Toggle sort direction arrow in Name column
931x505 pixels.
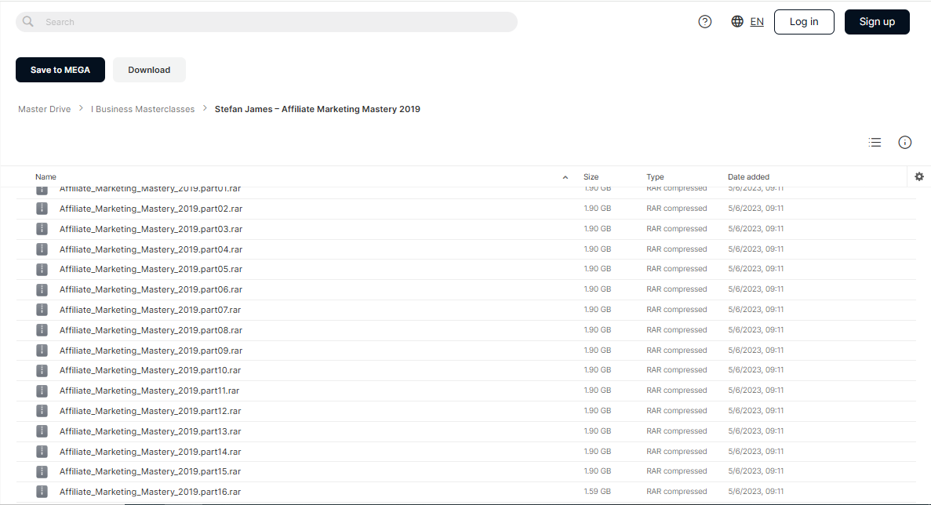coord(566,177)
